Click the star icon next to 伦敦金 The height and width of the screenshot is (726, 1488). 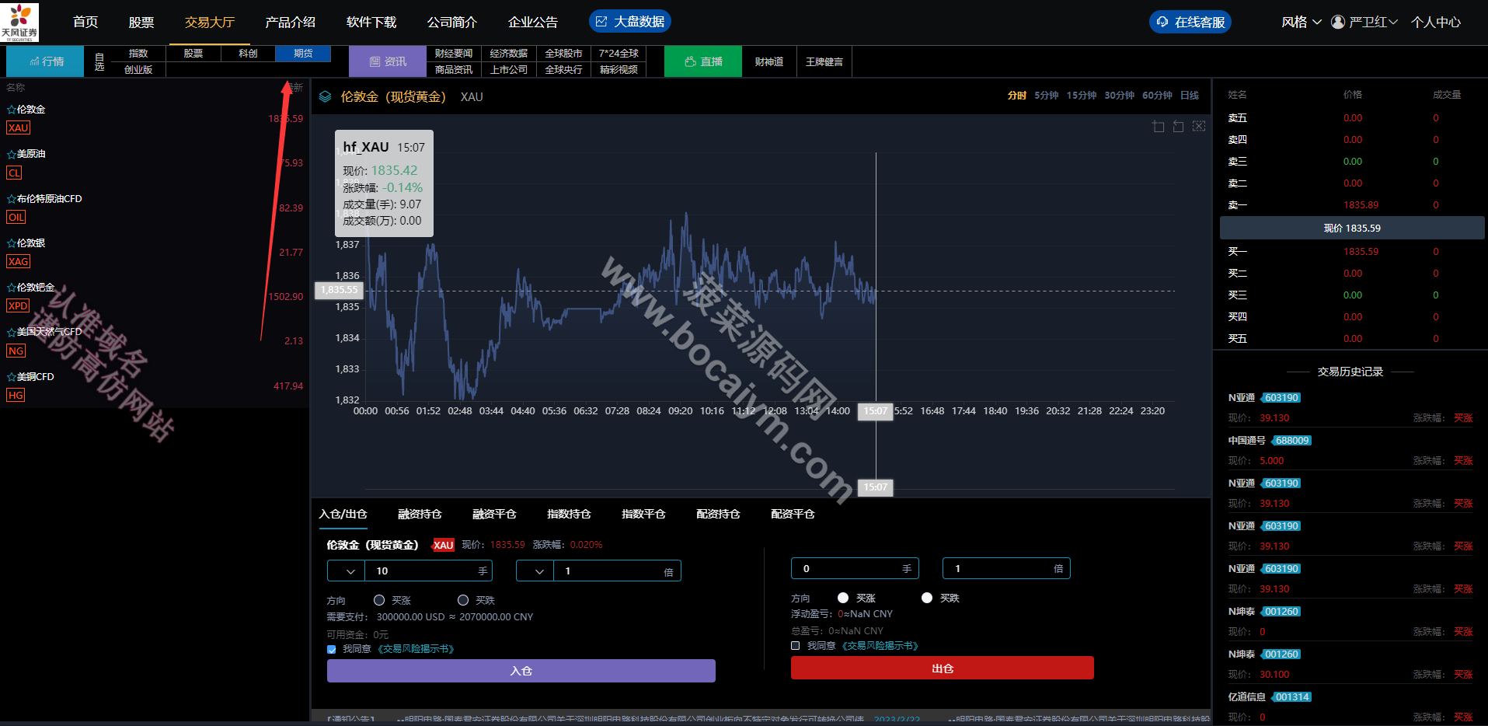11,110
